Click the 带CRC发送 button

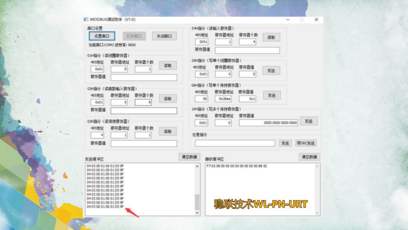[306, 143]
